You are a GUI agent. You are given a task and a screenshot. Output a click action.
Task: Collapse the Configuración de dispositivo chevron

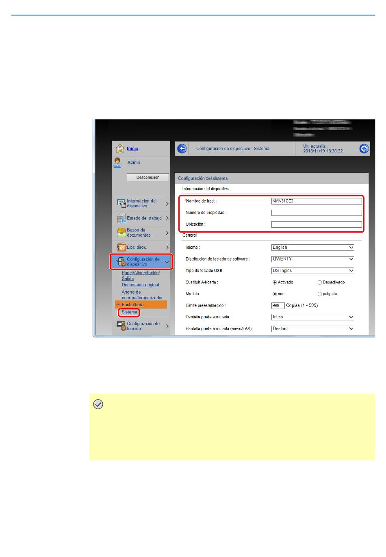(167, 262)
